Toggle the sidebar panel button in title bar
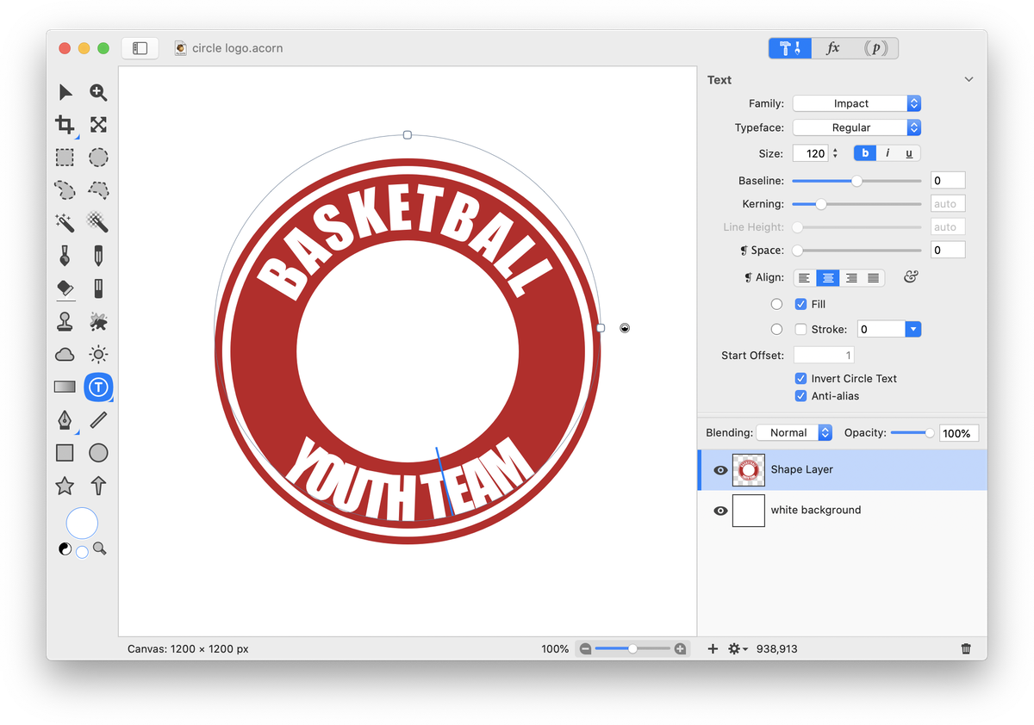Screen dimensions: 1034x725 140,48
